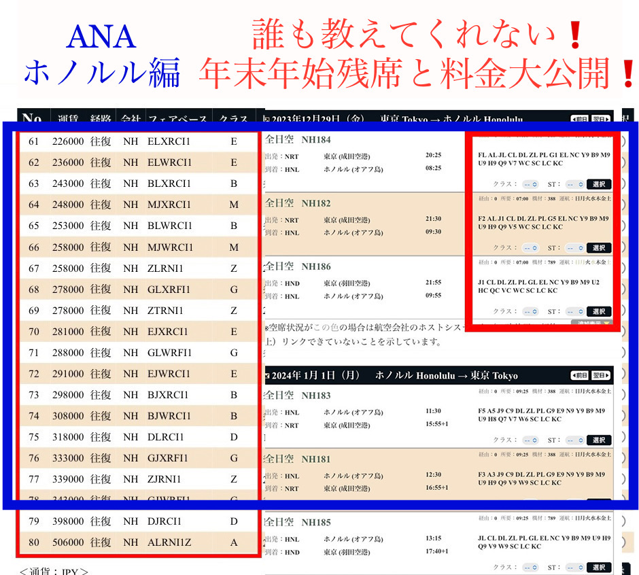
Task: Go to 翌日 for the Honolulu → Tokyo date
Action: coord(601,375)
